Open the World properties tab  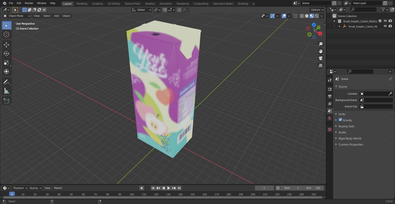[x=330, y=118]
